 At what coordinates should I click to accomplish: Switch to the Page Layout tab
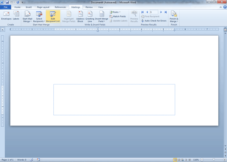click(43, 7)
